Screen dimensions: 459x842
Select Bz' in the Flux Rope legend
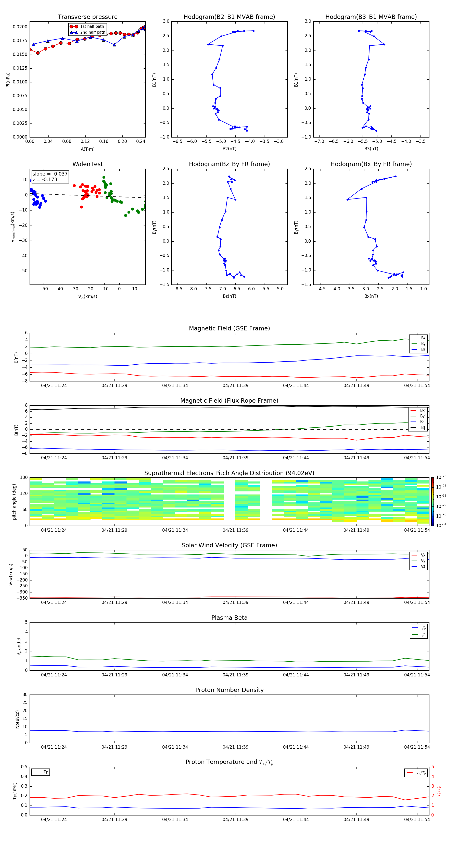(x=418, y=422)
